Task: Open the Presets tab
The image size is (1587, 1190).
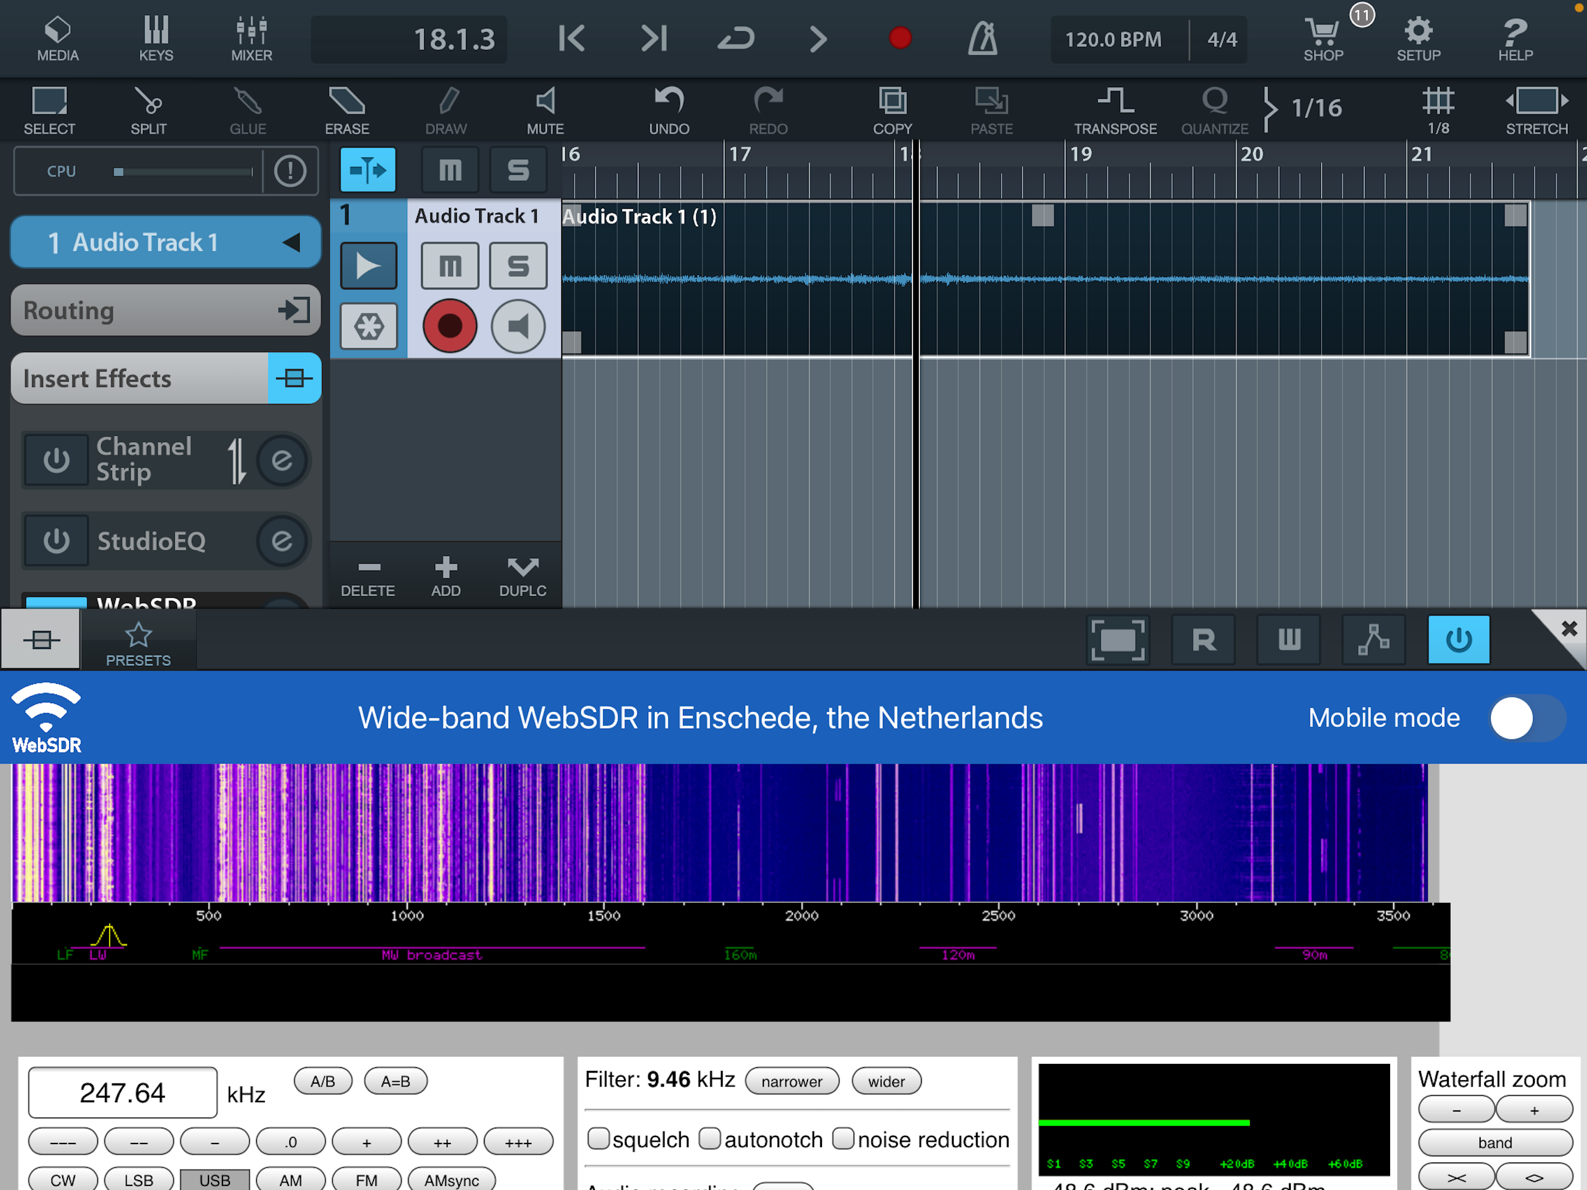Action: (138, 643)
